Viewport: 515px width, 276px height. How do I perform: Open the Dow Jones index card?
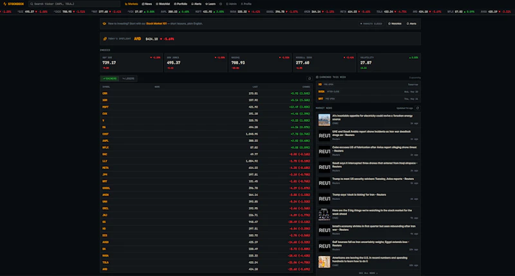point(196,63)
